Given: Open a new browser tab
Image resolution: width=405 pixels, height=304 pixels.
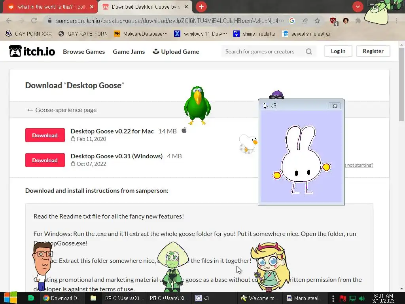Looking at the screenshot, I should point(201,7).
